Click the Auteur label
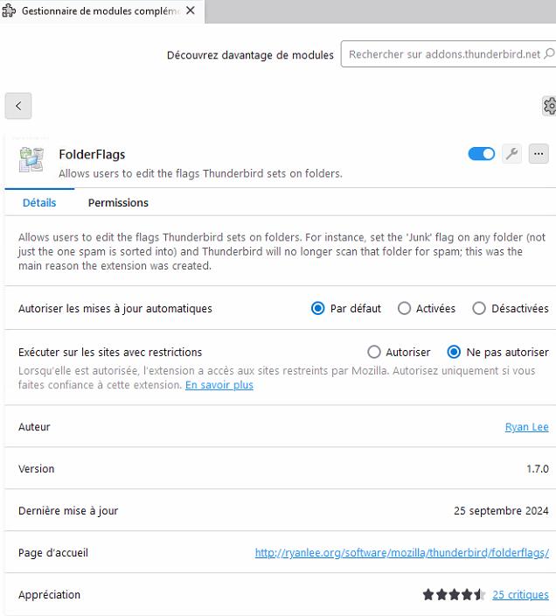This screenshot has height=616, width=556. click(x=34, y=427)
